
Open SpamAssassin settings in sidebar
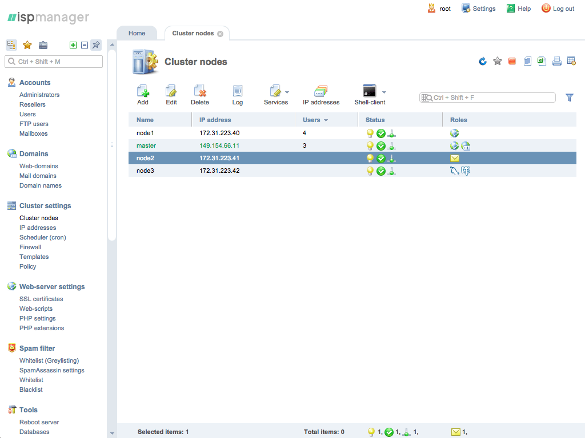pos(52,370)
